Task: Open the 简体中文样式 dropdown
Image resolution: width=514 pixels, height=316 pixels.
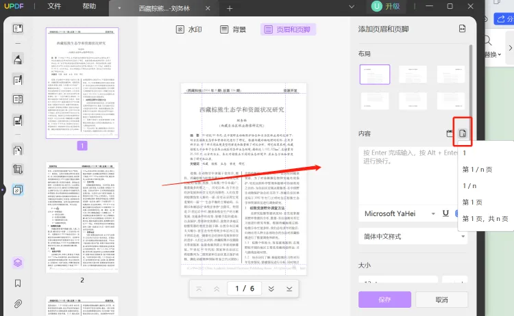Action: tap(413, 237)
